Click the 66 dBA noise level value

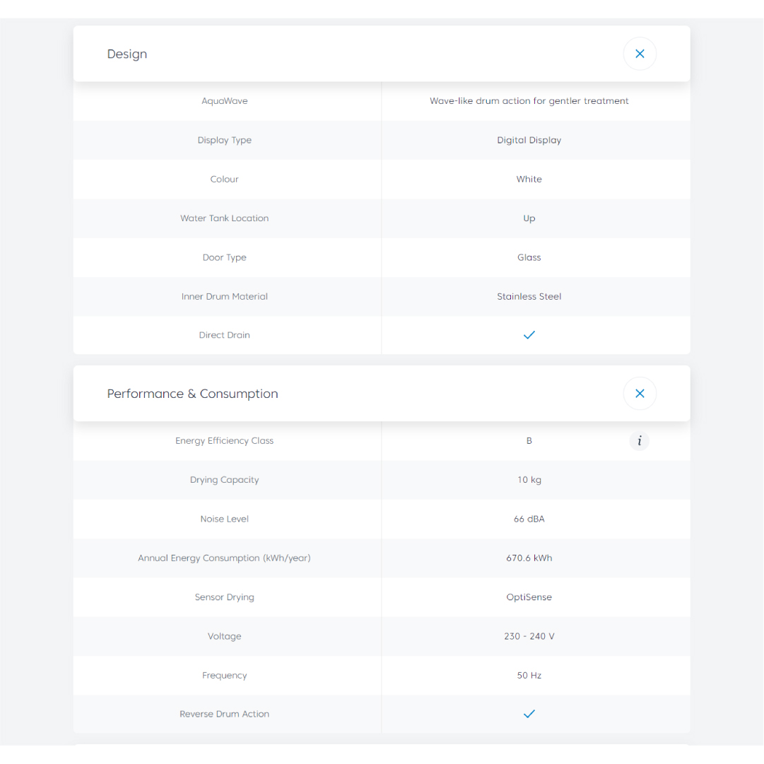point(529,519)
